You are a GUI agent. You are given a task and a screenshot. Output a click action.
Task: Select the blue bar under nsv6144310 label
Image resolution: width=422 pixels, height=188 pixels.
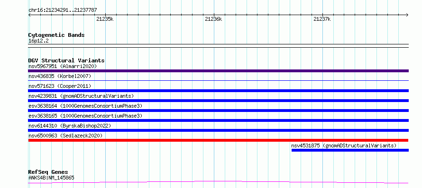point(218,130)
